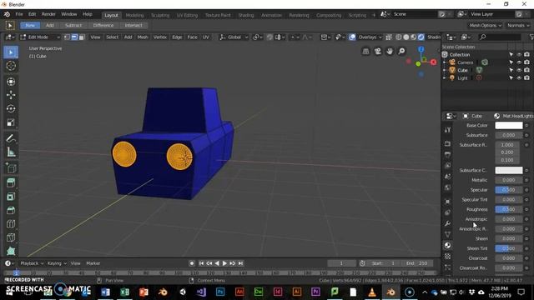Open the Mesh menu in viewport header

(143, 37)
